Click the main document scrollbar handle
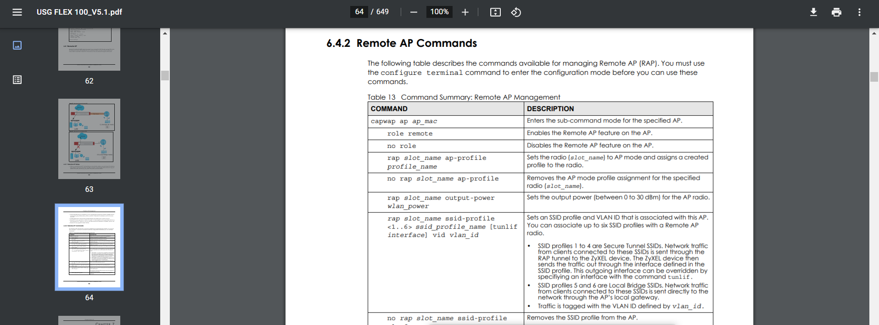This screenshot has height=325, width=879. coord(874,77)
